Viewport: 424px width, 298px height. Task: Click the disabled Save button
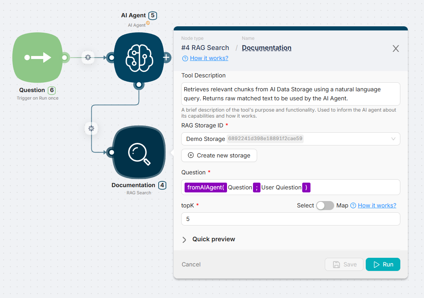point(344,265)
